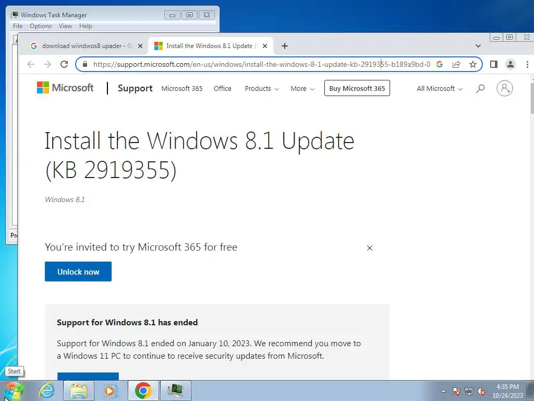Close the Google search tab
This screenshot has width=534, height=401.
[140, 46]
